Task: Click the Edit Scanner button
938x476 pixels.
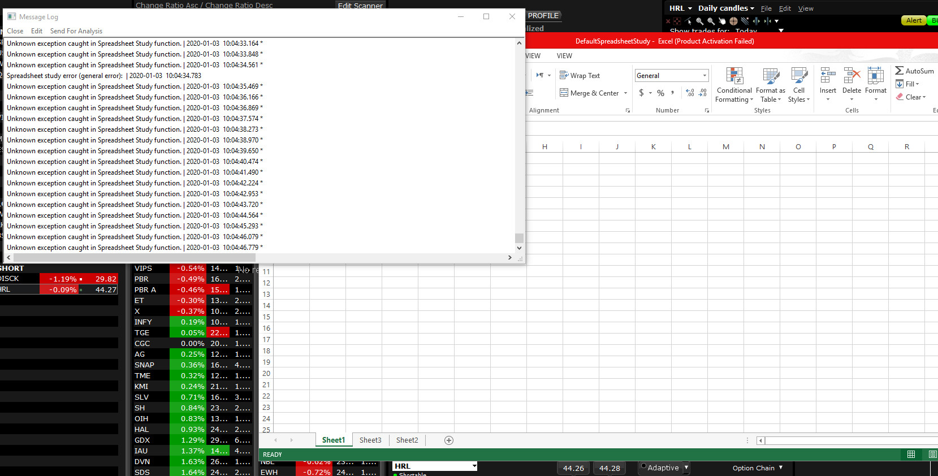Action: [361, 5]
